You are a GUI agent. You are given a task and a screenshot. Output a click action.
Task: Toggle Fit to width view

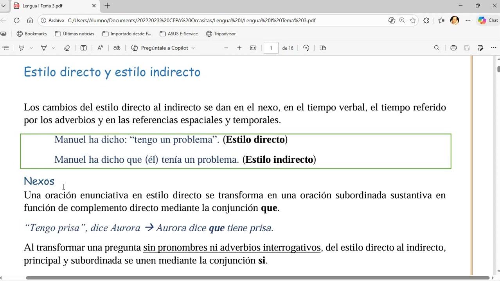coord(253,48)
